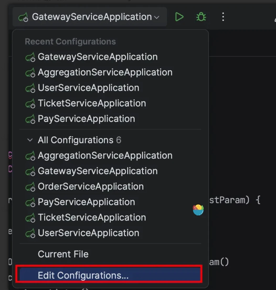Choose TicketServiceApplication under All Configurations
Image resolution: width=276 pixels, height=290 pixels.
click(x=92, y=217)
